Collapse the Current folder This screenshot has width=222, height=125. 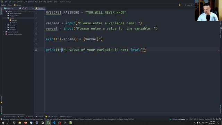click(6, 18)
